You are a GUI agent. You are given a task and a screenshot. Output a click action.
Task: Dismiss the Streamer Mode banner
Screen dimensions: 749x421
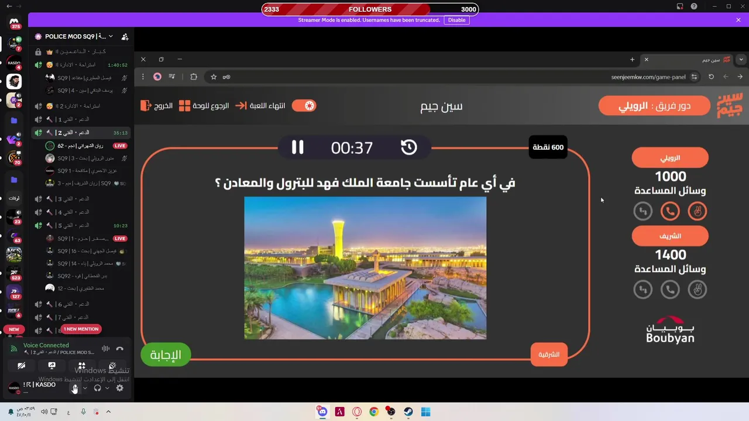[738, 20]
